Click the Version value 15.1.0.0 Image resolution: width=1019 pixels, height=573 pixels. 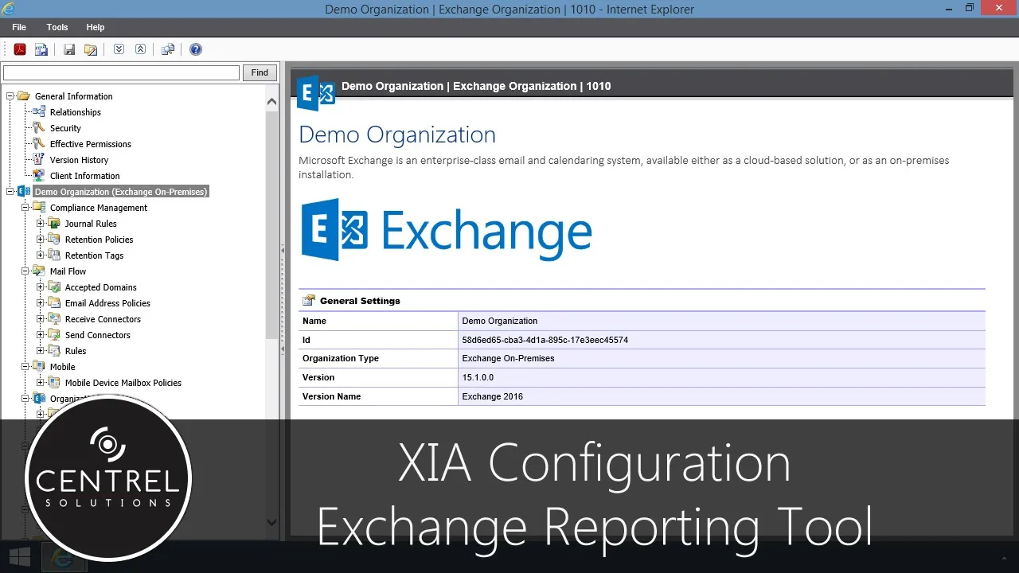(478, 377)
